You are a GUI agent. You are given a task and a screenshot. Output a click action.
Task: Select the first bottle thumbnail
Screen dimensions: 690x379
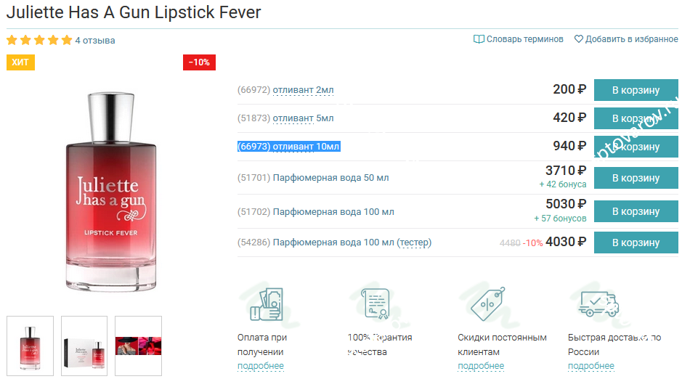30,346
